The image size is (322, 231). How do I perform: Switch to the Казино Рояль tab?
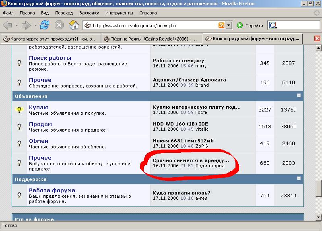(151, 39)
